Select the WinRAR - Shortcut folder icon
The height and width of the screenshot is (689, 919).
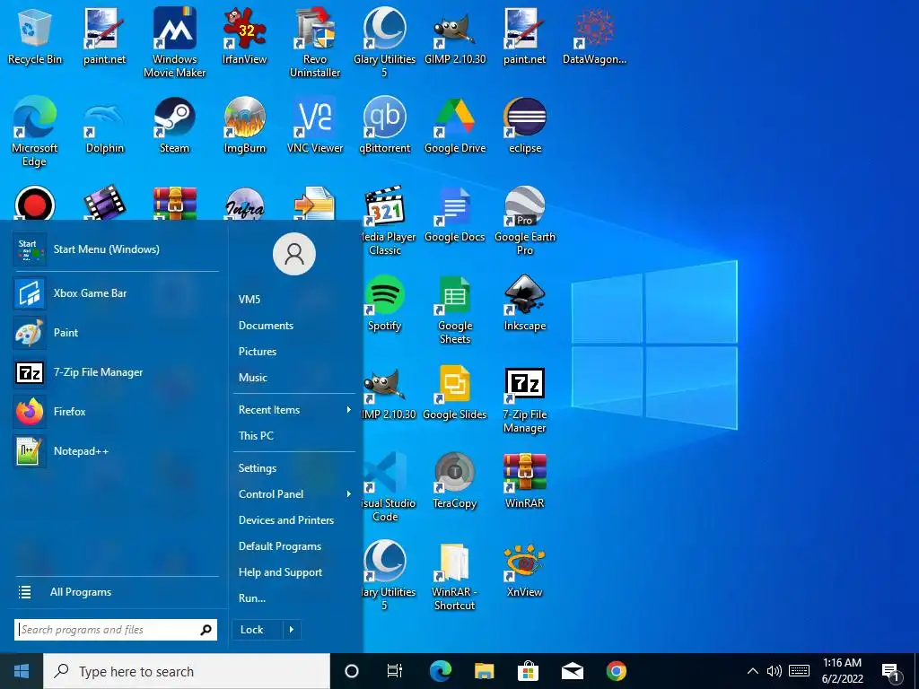point(455,577)
